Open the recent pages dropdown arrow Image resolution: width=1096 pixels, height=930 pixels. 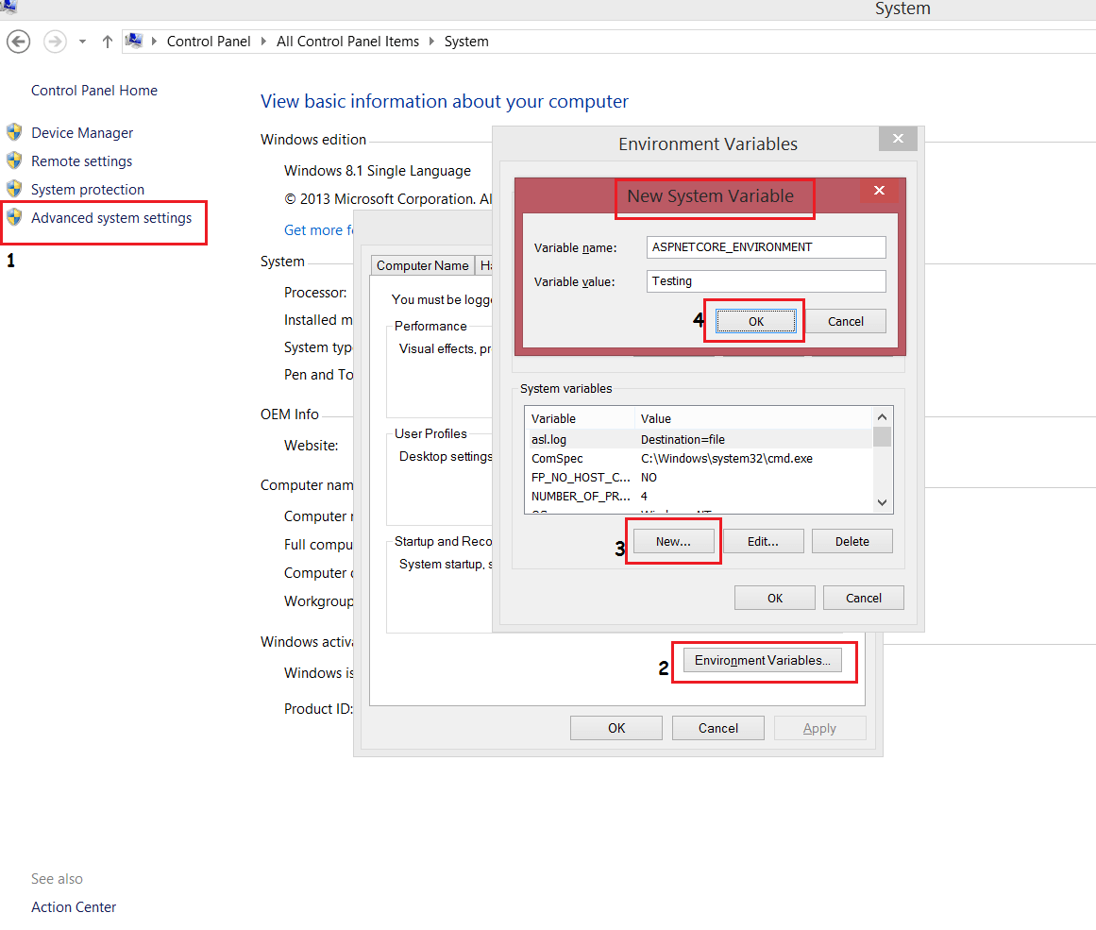[81, 41]
